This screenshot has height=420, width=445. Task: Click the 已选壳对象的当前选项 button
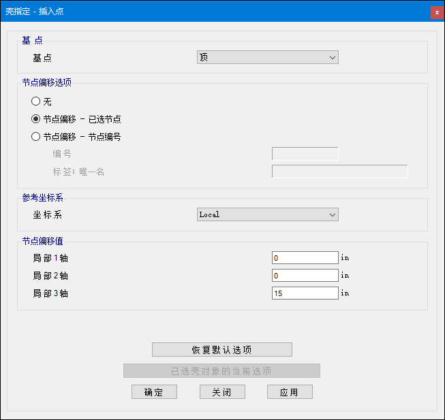coord(221,371)
